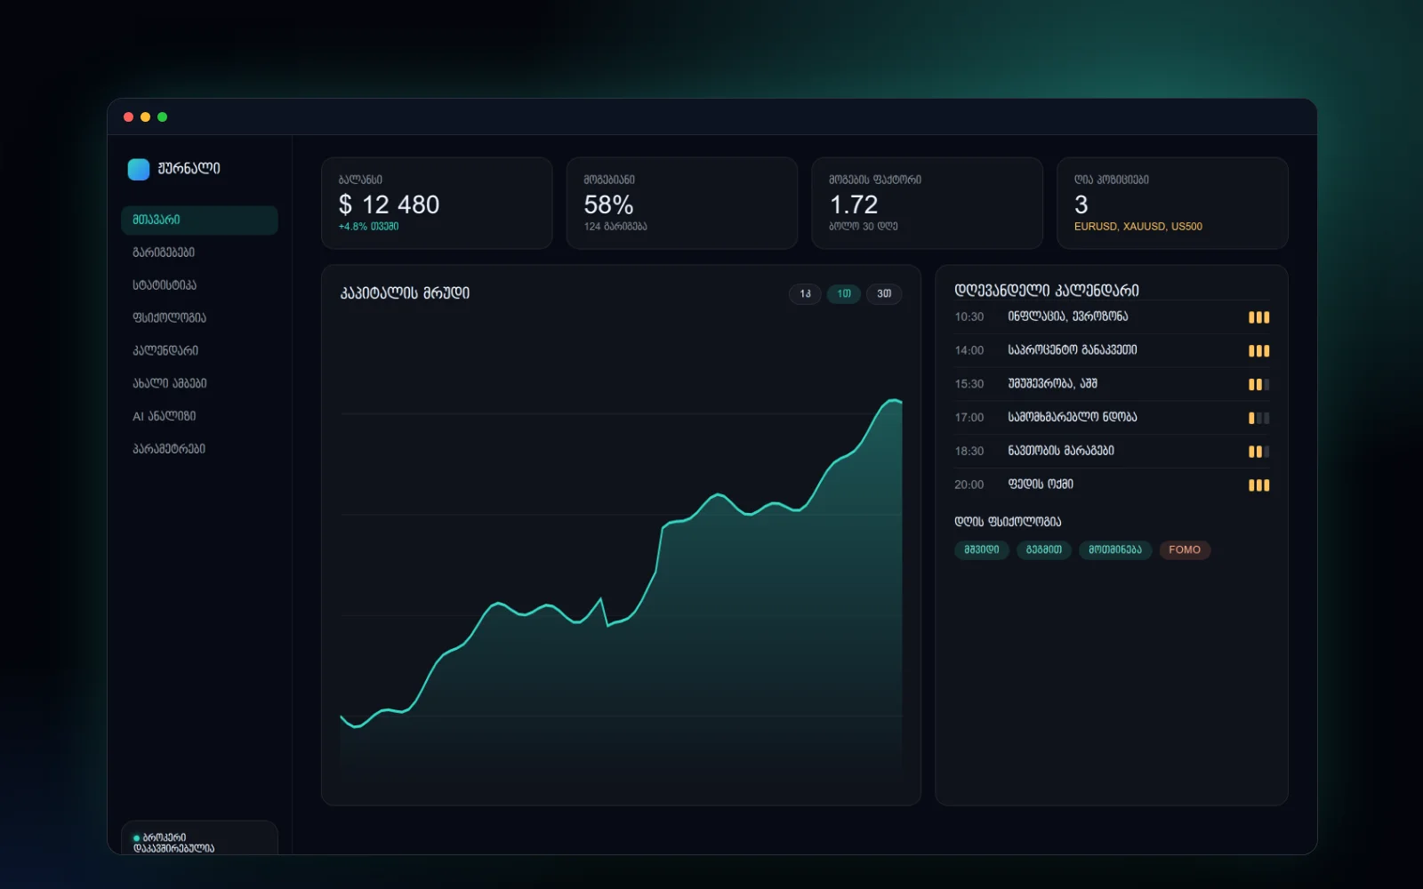Open კალენდარი in the sidebar
The image size is (1423, 889).
coord(199,350)
